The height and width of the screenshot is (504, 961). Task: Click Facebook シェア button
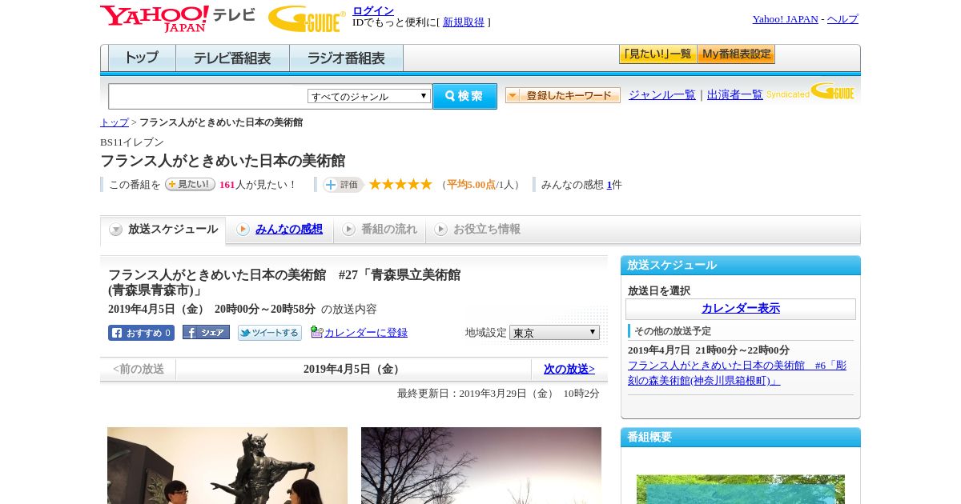[206, 332]
